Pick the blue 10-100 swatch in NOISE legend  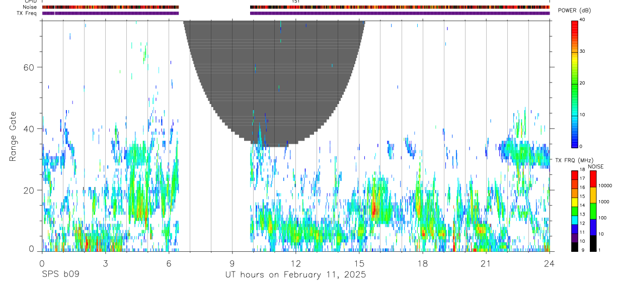click(x=593, y=227)
